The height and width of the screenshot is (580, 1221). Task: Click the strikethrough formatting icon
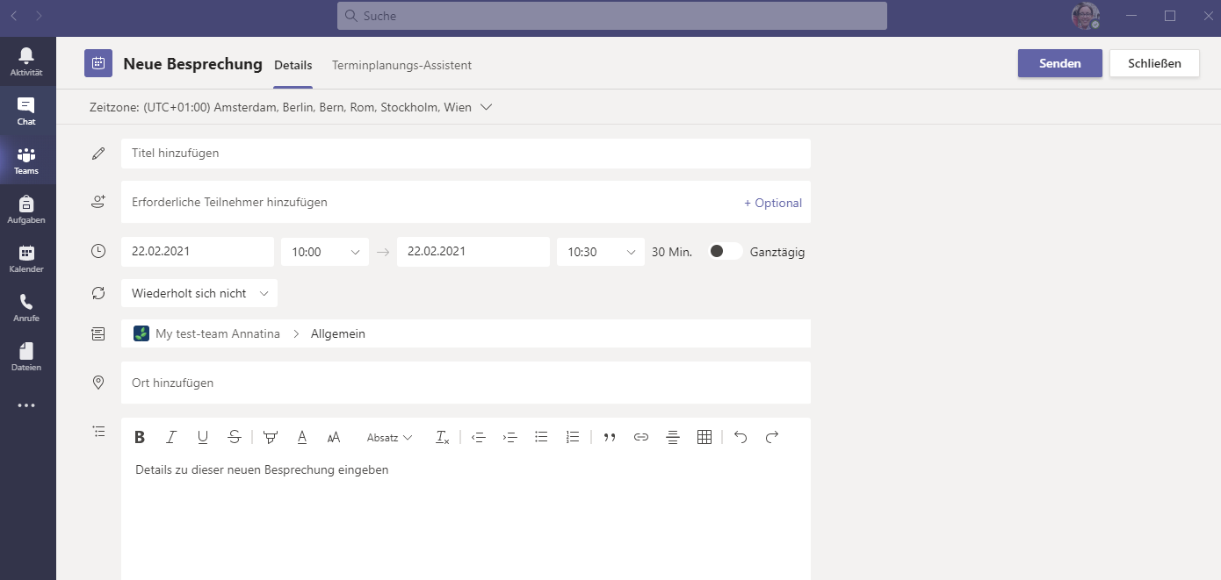coord(234,437)
